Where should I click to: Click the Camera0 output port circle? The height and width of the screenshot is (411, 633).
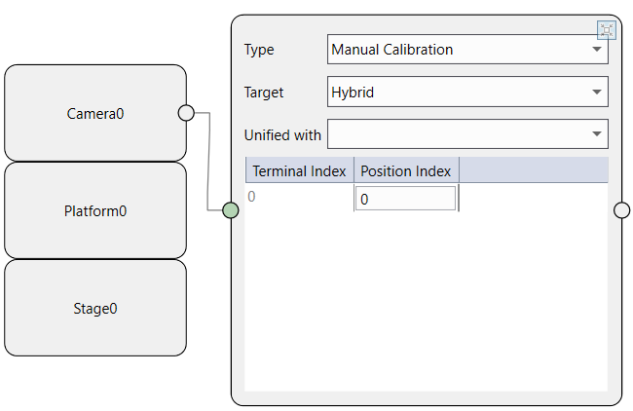(x=186, y=113)
